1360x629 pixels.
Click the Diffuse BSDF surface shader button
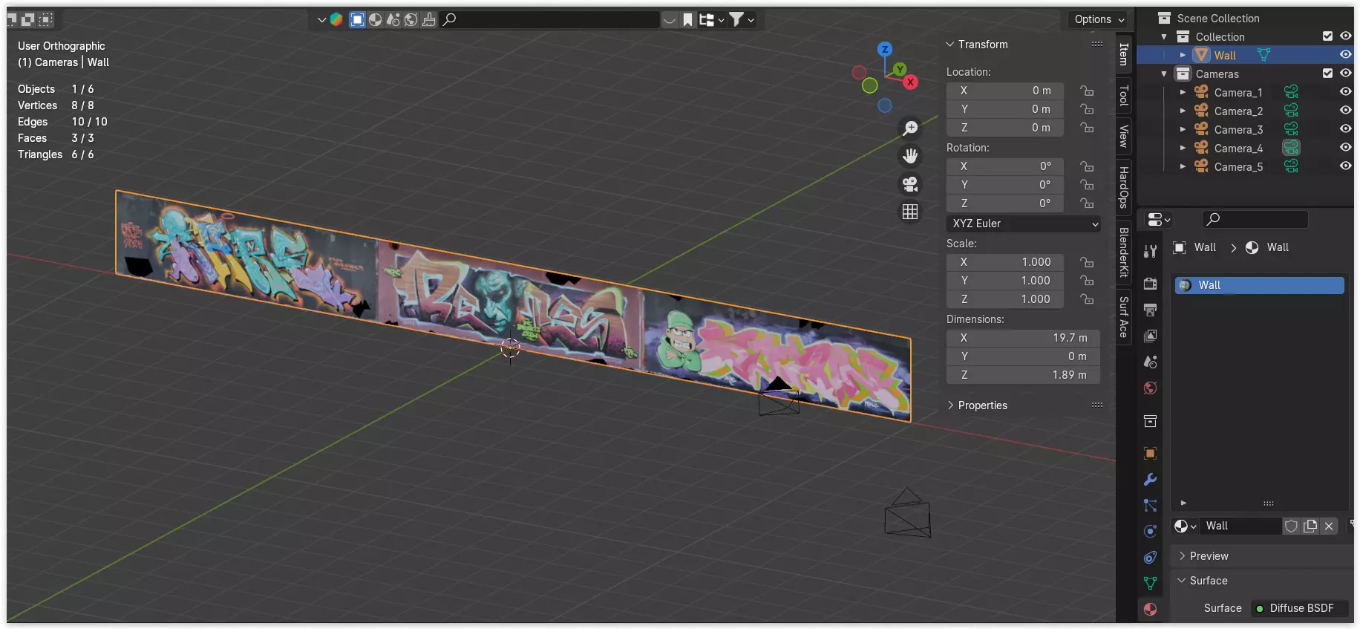coord(1299,608)
